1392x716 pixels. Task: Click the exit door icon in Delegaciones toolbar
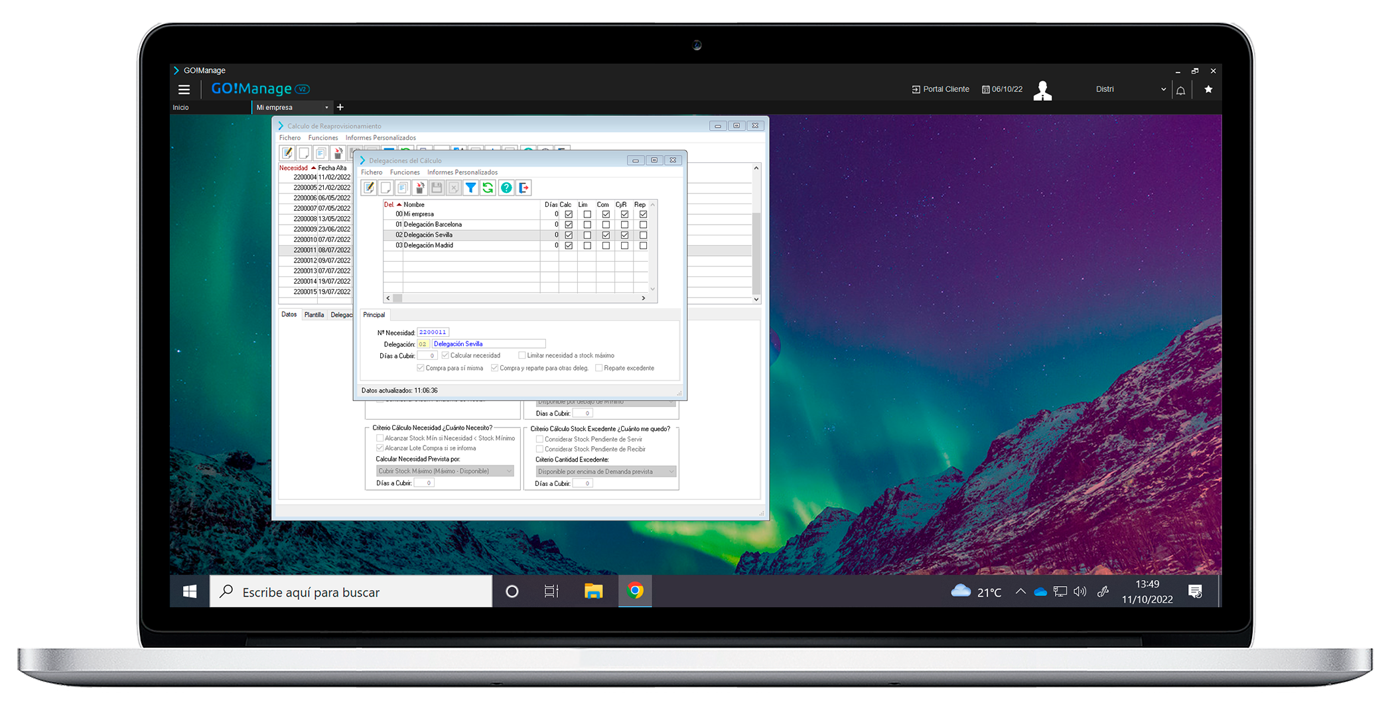524,188
